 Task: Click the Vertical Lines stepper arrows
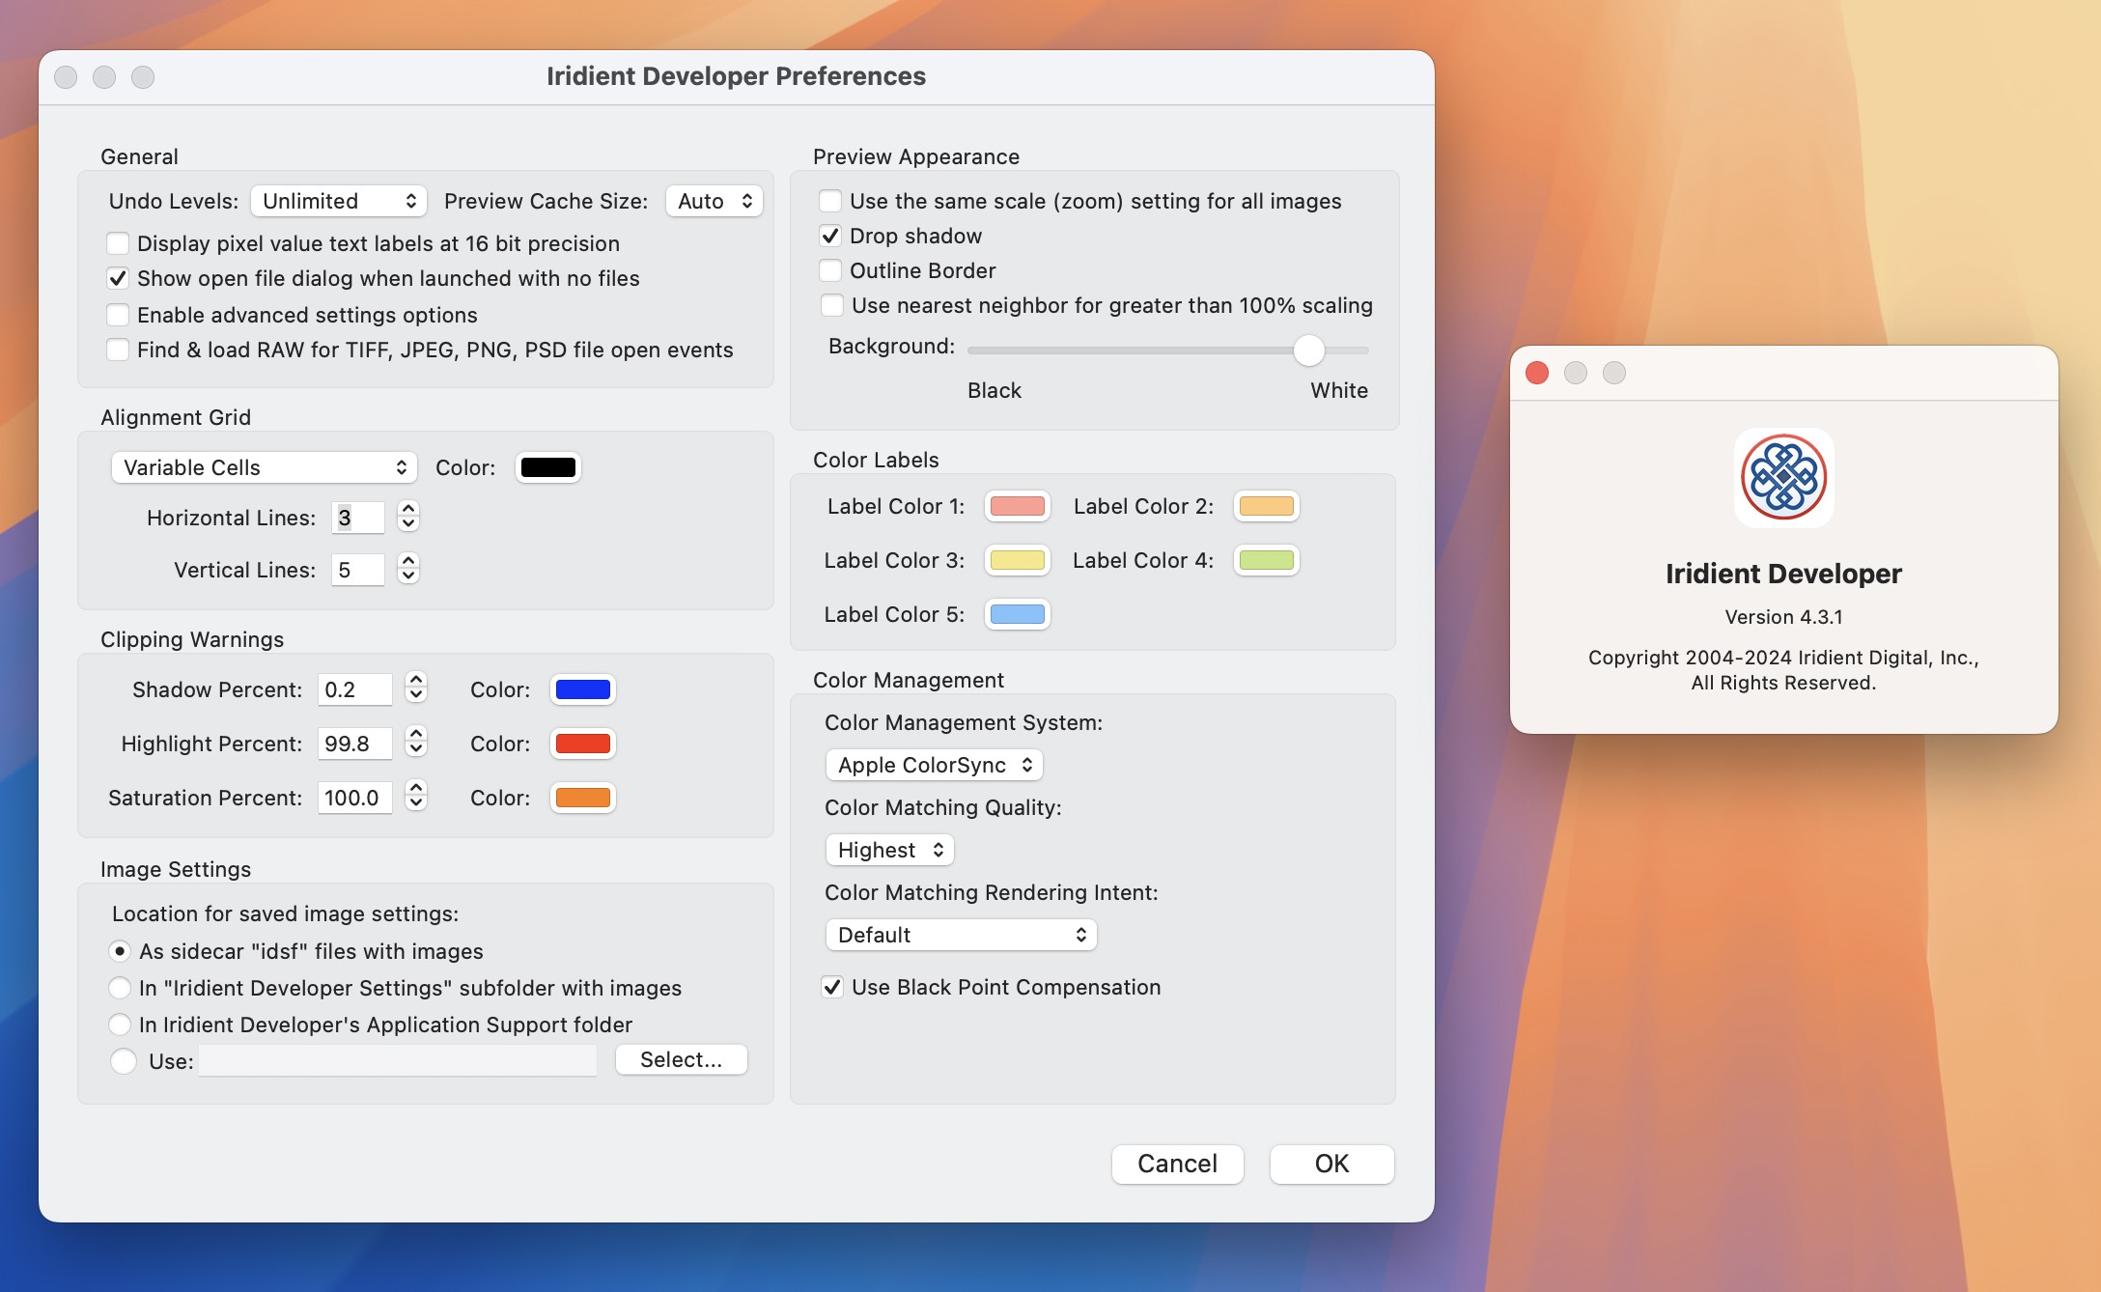(x=408, y=569)
